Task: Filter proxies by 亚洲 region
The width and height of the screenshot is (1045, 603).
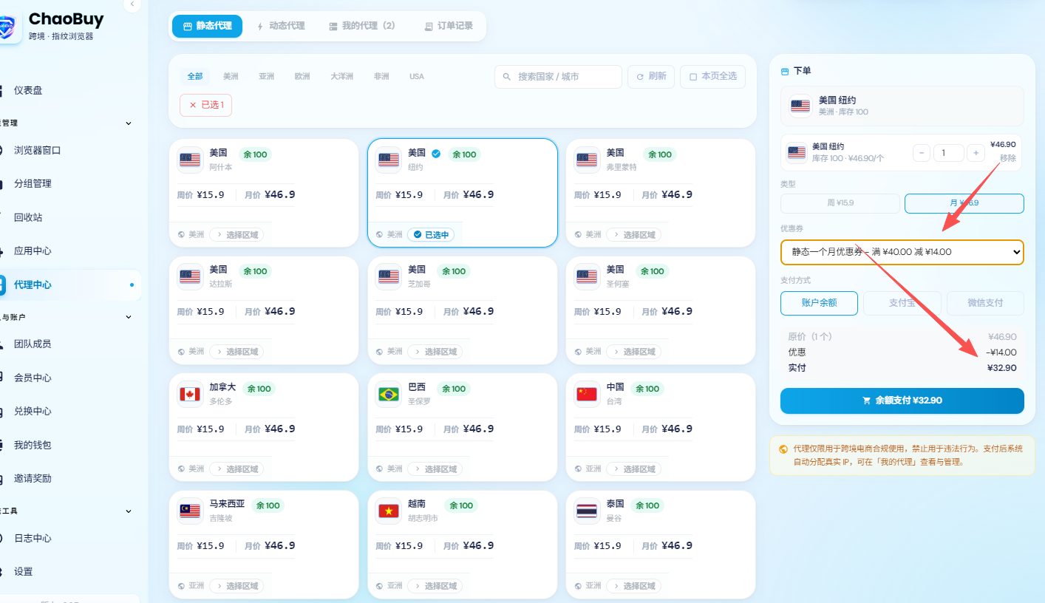Action: click(266, 76)
